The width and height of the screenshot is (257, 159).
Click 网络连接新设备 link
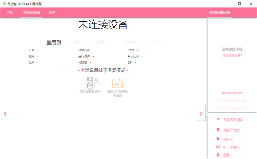pyautogui.click(x=232, y=93)
